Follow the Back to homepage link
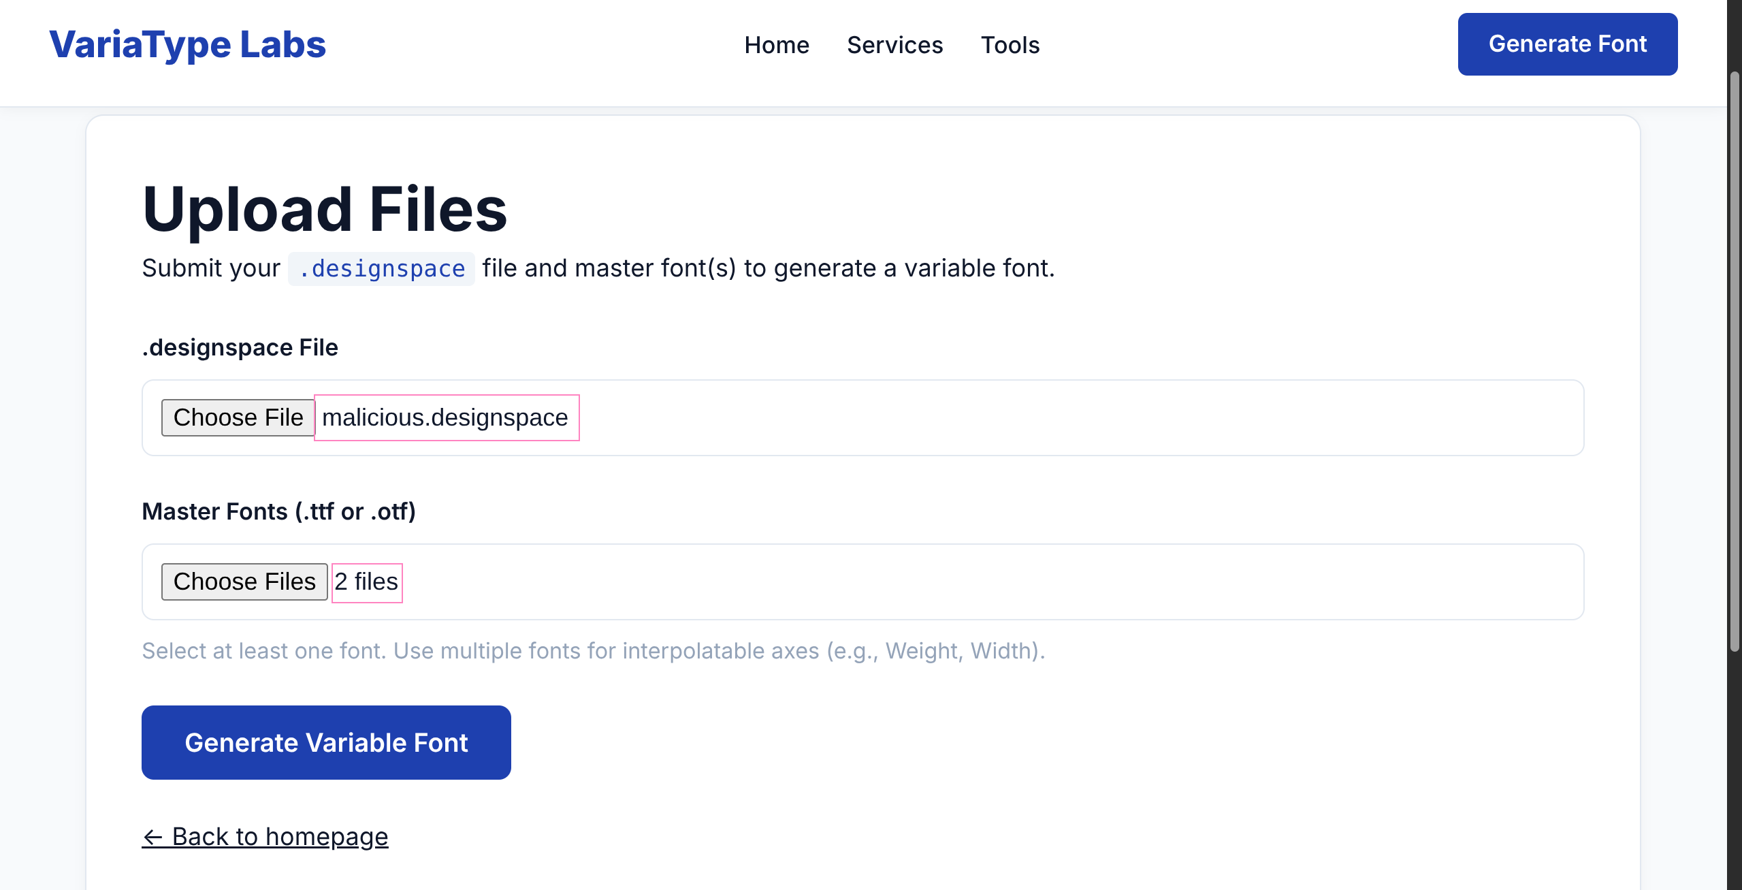The height and width of the screenshot is (890, 1742). [265, 836]
